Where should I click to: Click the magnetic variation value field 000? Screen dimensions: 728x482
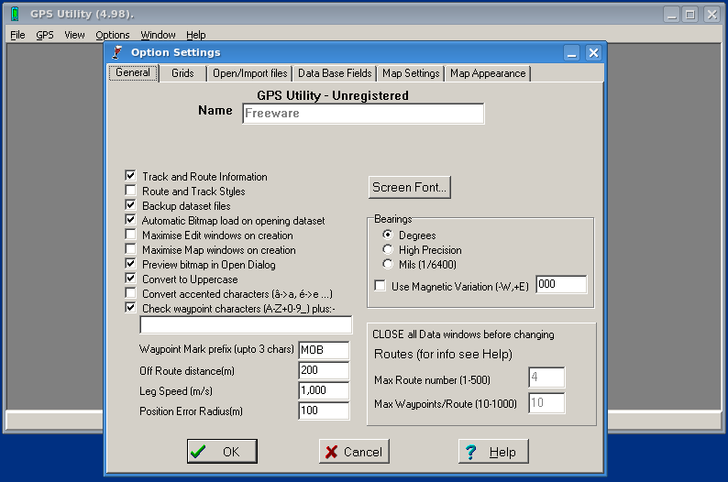point(561,284)
